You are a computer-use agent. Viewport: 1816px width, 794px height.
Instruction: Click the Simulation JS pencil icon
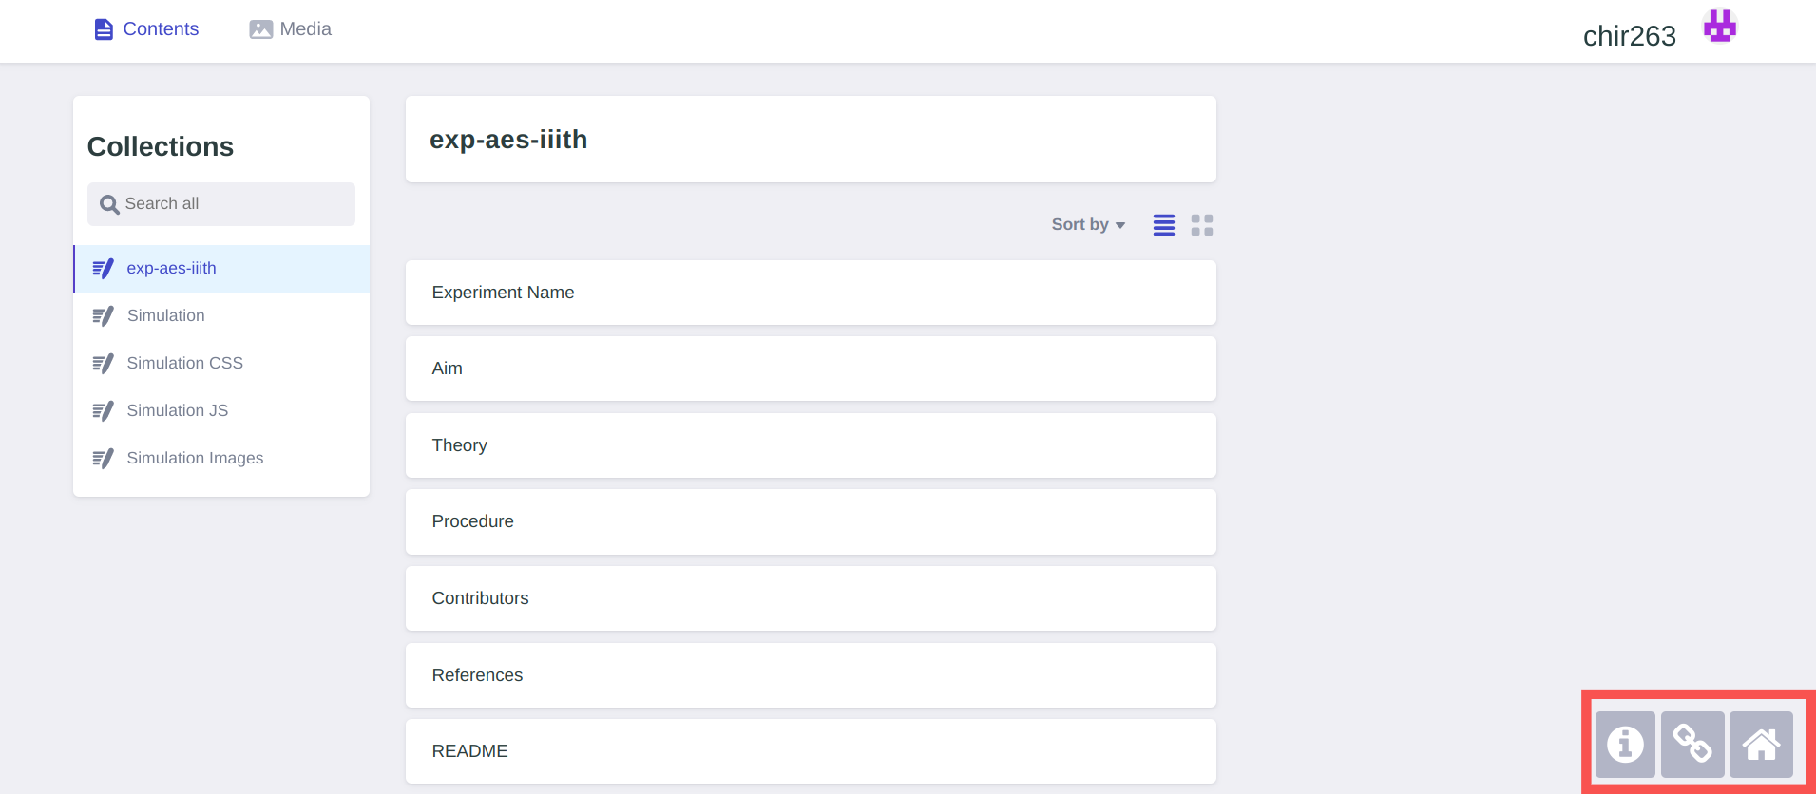[x=103, y=411]
